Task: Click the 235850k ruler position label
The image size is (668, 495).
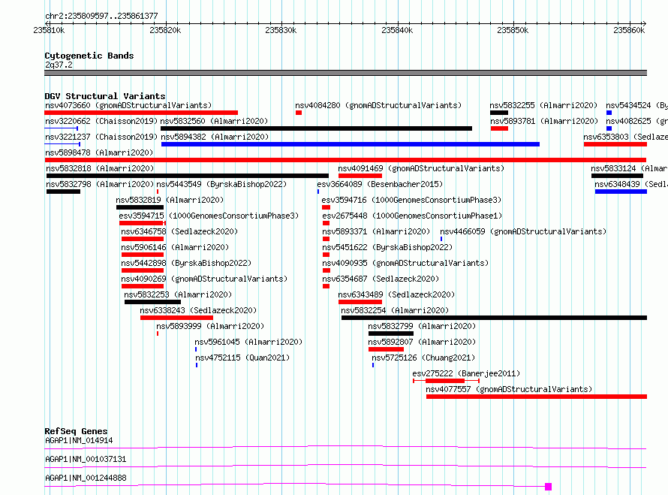Action: click(513, 30)
